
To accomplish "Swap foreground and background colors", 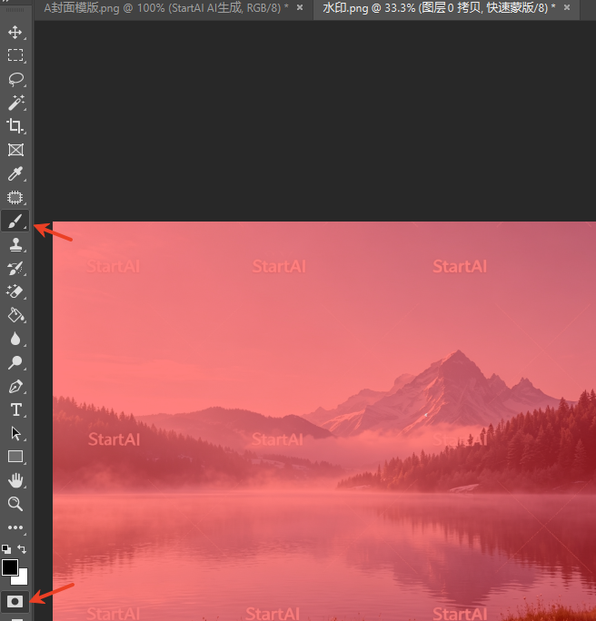I will tap(22, 549).
